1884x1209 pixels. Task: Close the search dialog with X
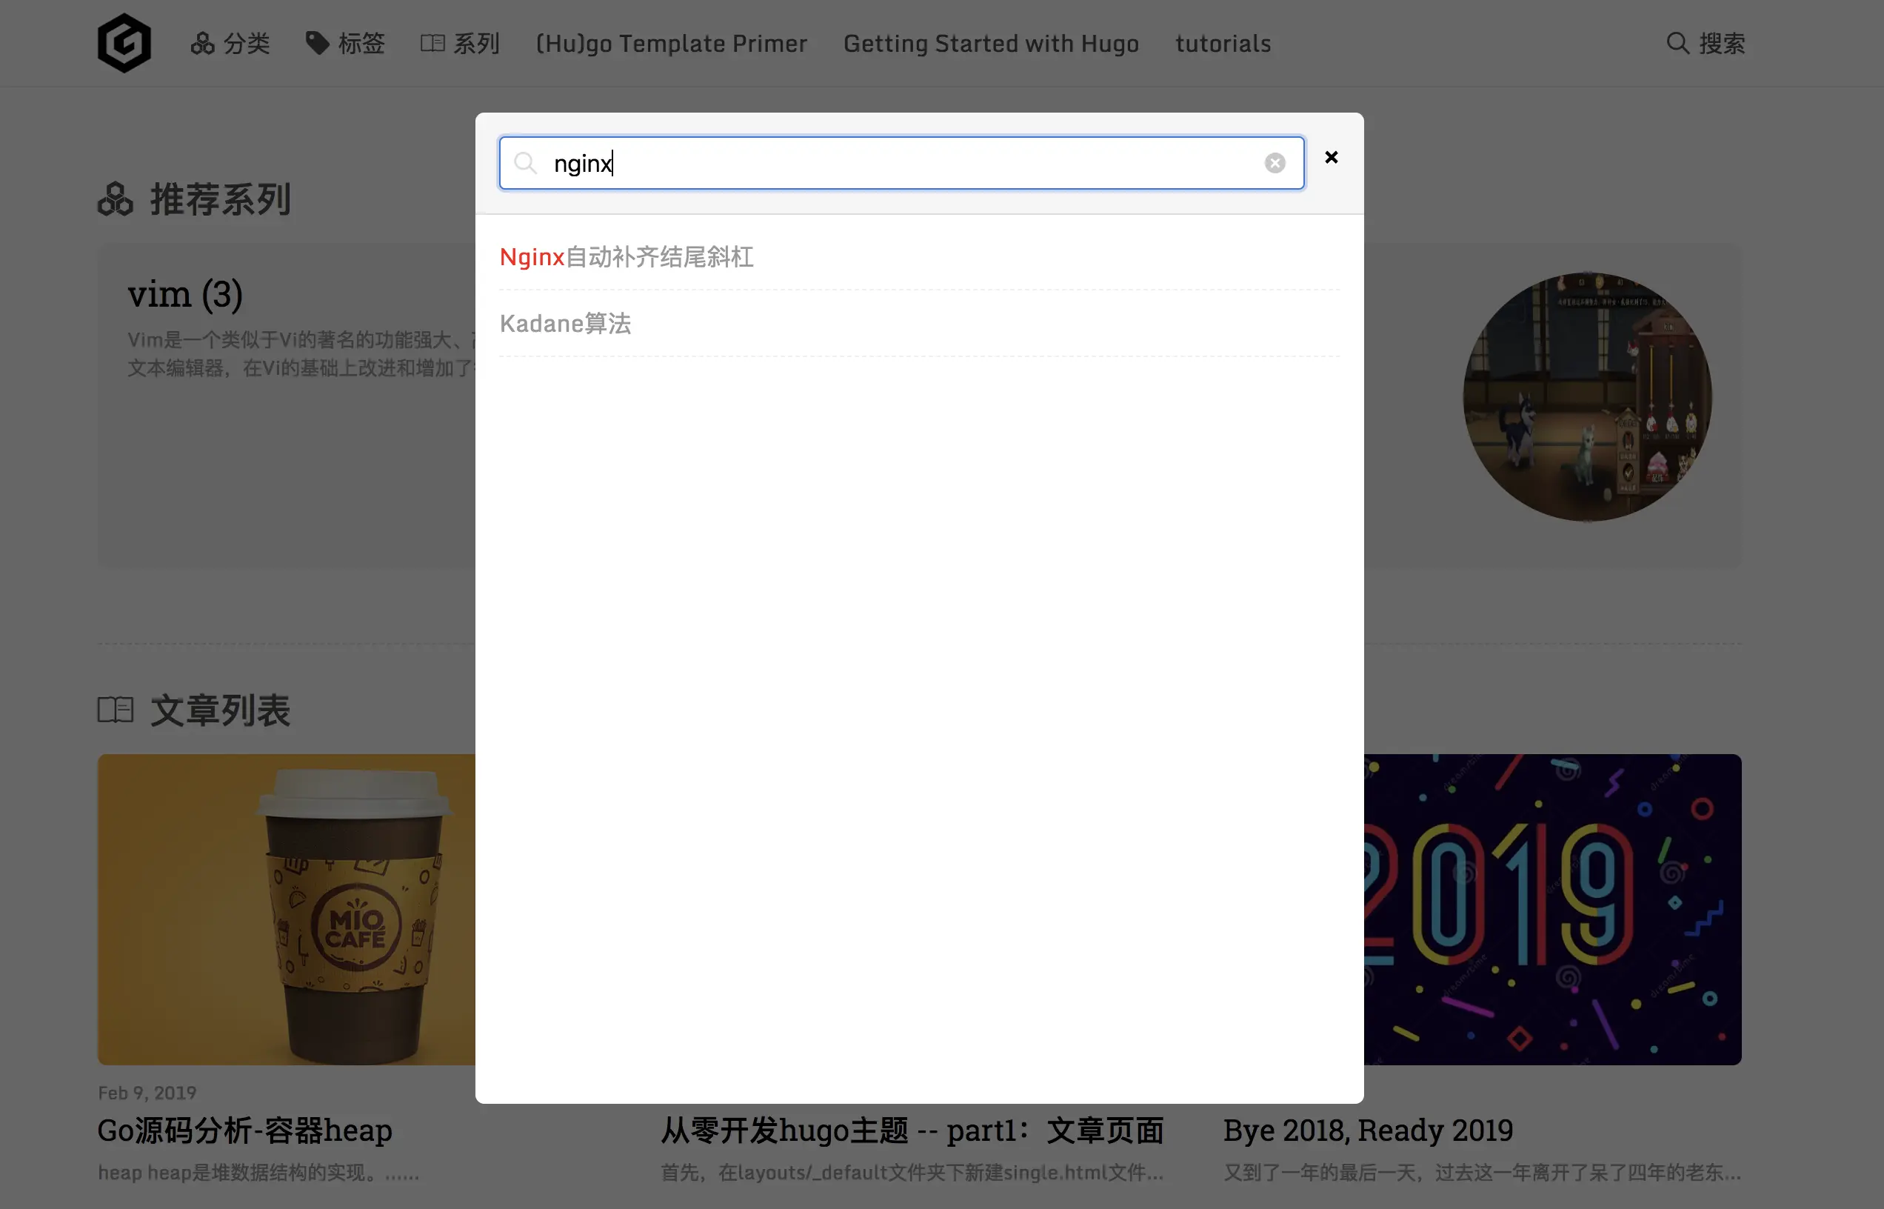point(1331,158)
